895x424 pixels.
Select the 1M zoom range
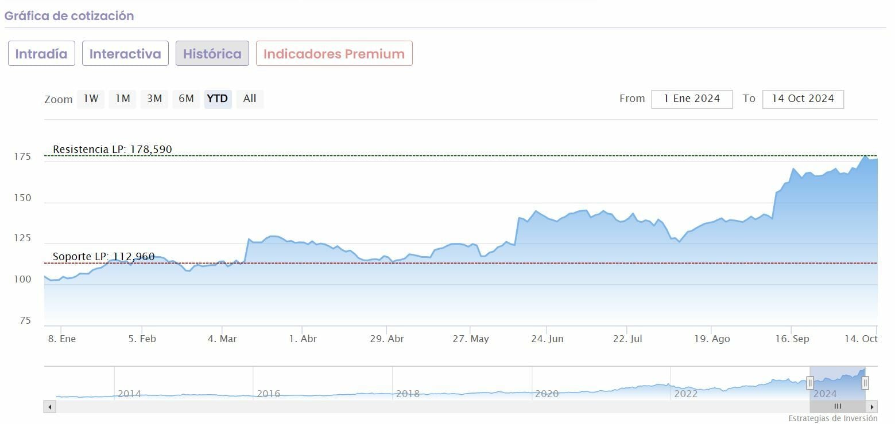coord(122,99)
